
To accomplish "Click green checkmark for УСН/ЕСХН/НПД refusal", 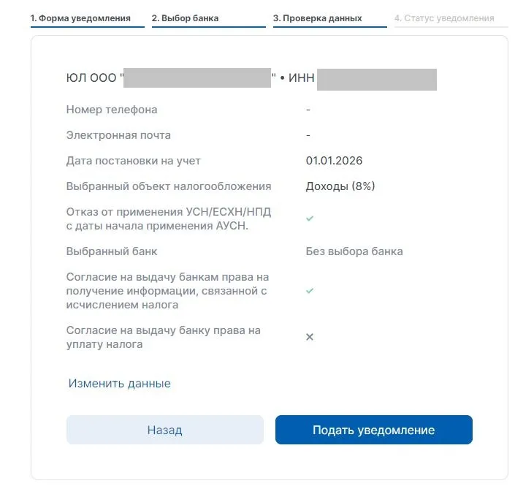I will click(310, 219).
